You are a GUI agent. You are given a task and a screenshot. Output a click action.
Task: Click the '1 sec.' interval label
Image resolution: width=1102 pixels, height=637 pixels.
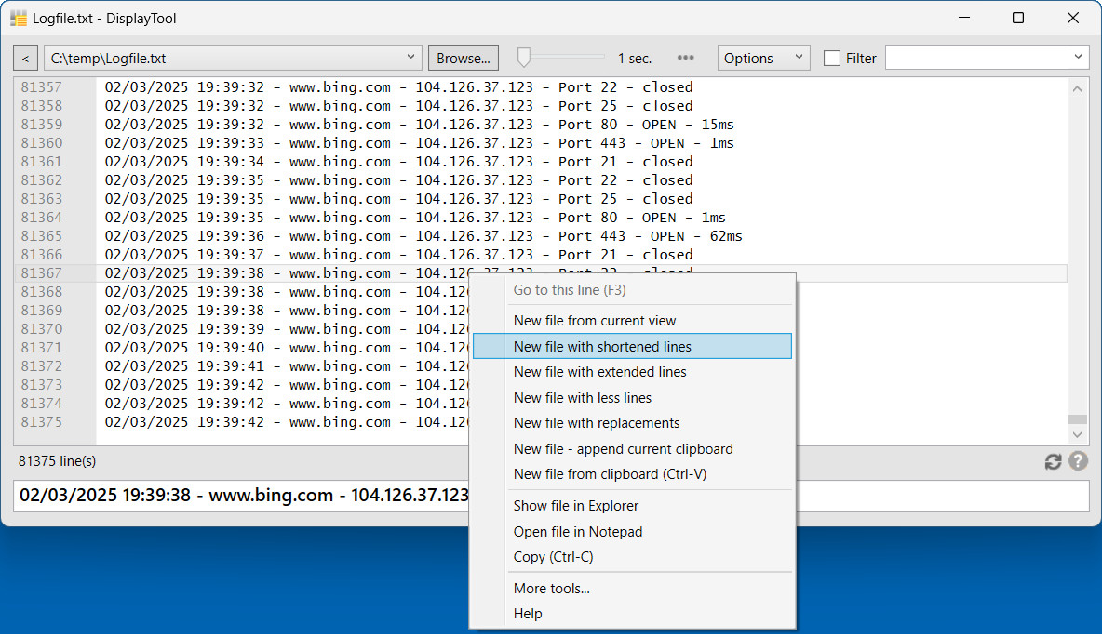(635, 59)
